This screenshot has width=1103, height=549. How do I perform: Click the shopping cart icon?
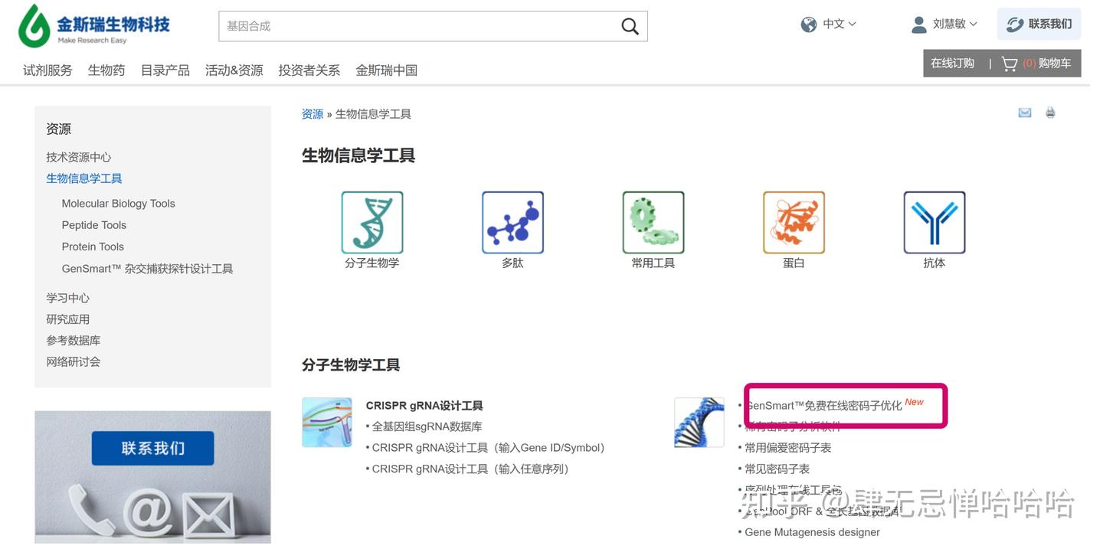click(1010, 64)
